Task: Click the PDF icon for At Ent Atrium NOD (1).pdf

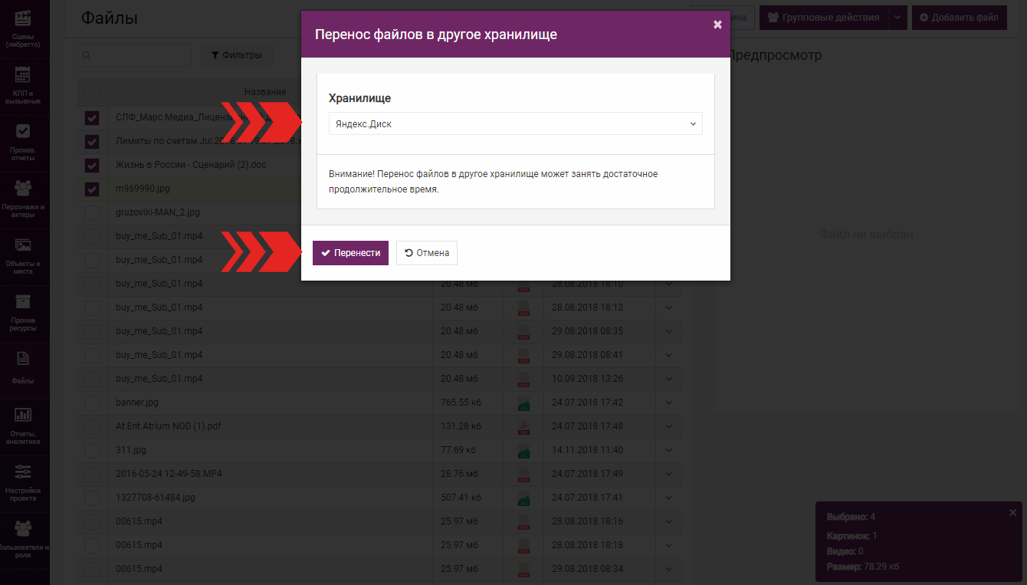Action: tap(524, 426)
